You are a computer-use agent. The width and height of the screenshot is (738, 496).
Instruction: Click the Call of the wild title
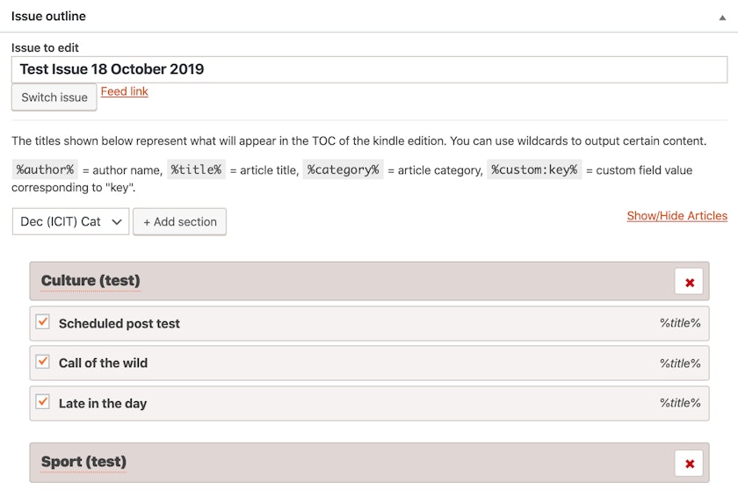pyautogui.click(x=103, y=363)
